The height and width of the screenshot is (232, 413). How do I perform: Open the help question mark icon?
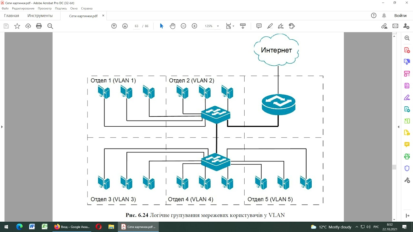tap(374, 15)
